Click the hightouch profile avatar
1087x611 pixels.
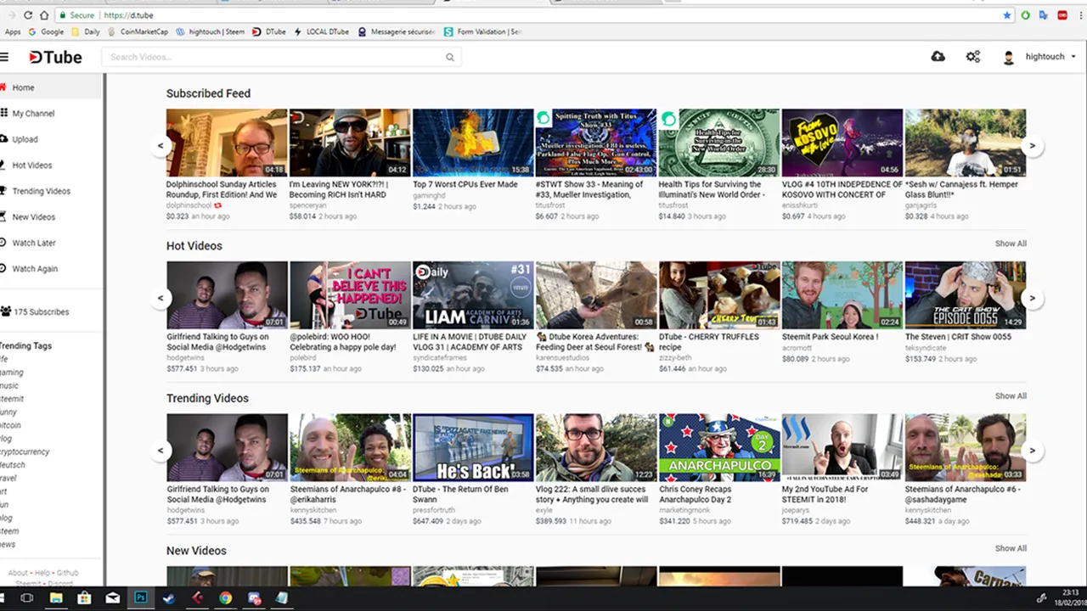[x=1008, y=58]
